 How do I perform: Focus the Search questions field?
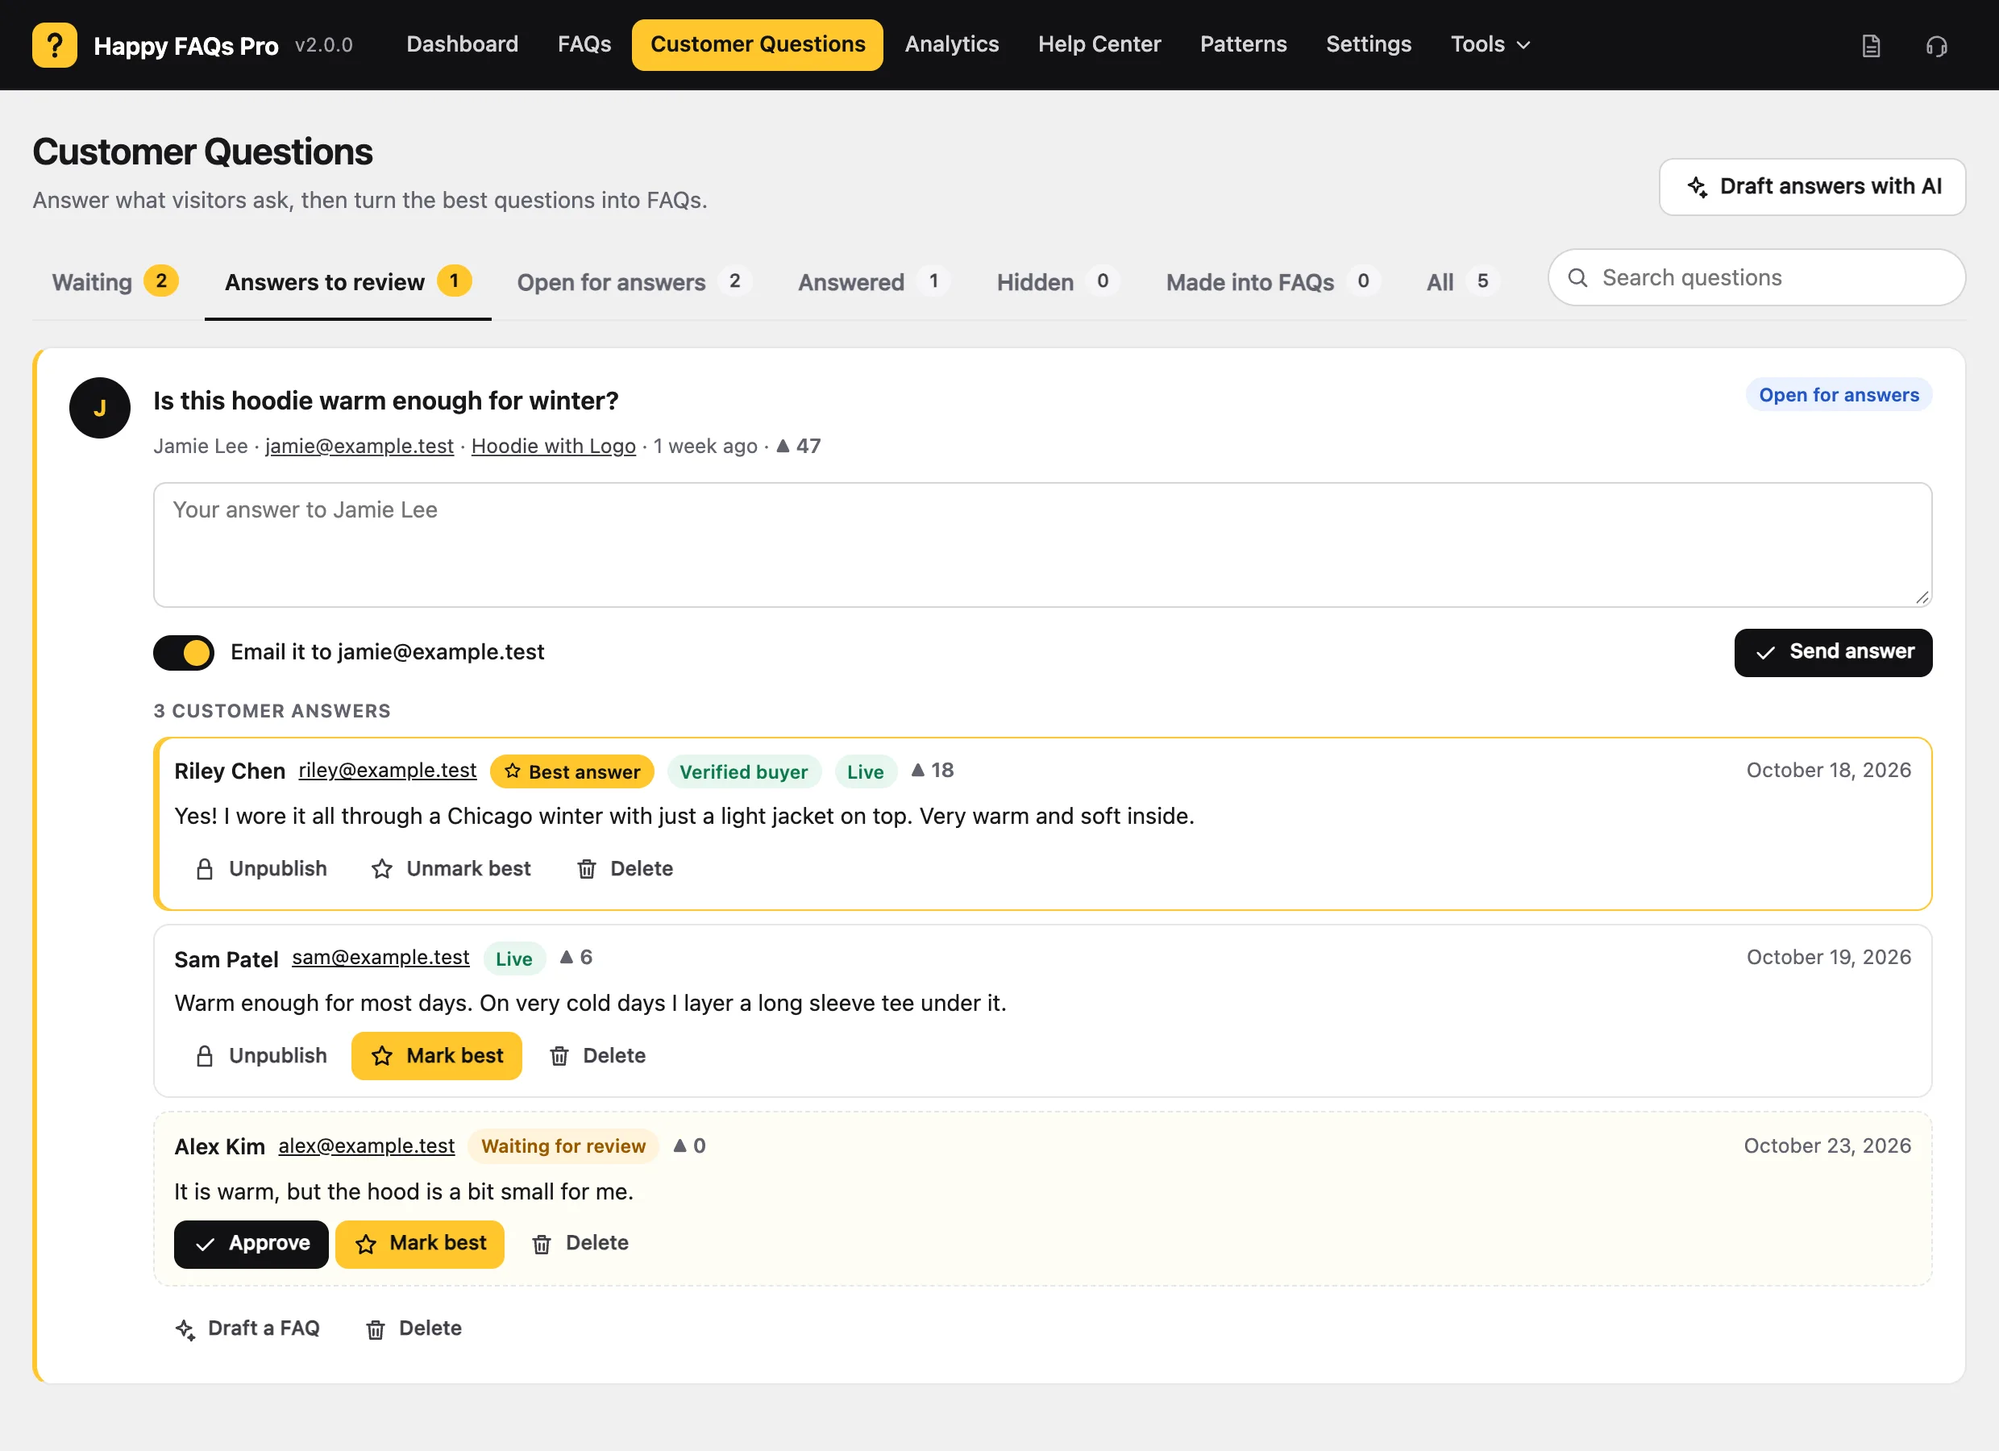point(1756,277)
